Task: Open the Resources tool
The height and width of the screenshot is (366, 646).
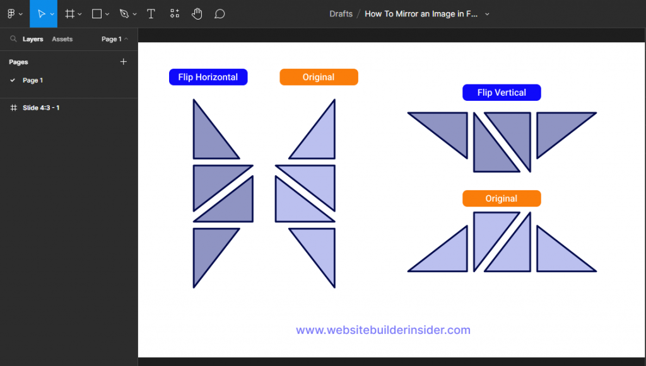Action: 175,14
